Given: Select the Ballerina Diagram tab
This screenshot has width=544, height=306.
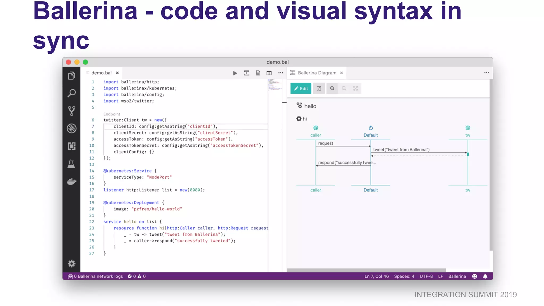Looking at the screenshot, I should (317, 73).
